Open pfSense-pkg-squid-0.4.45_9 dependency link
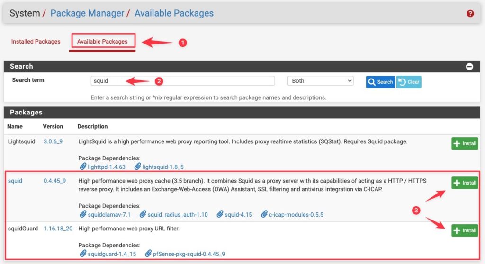Screen dimensions: 485x264 tap(189, 254)
